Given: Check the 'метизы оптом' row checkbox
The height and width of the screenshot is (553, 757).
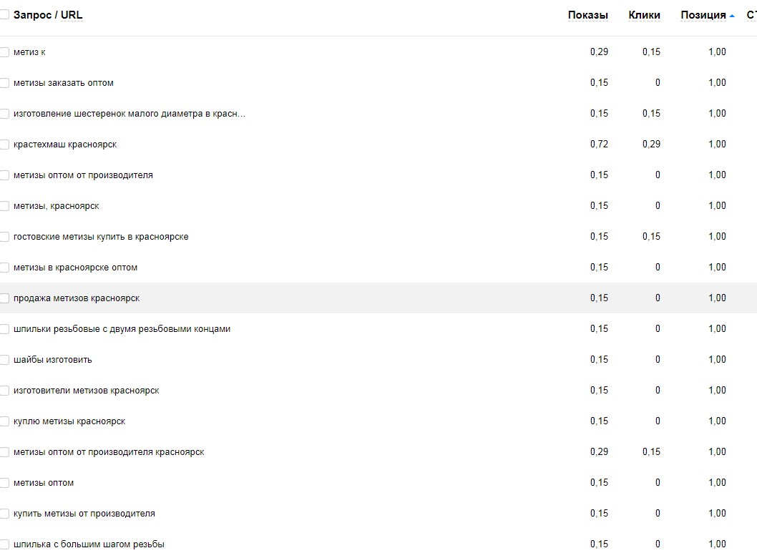Looking at the screenshot, I should (4, 483).
